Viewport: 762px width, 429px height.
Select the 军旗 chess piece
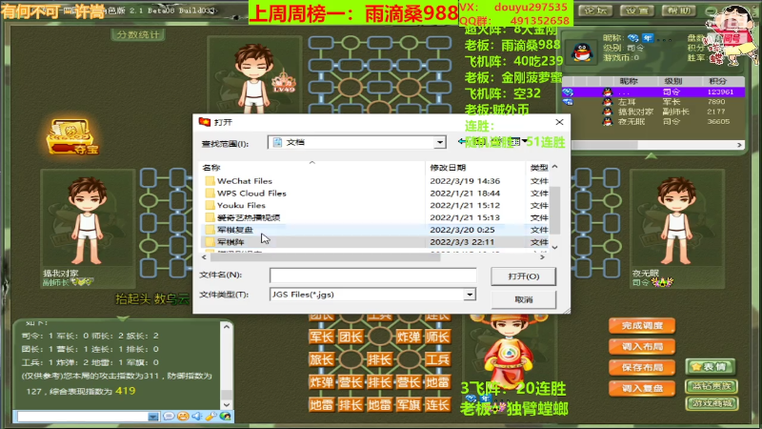point(409,404)
